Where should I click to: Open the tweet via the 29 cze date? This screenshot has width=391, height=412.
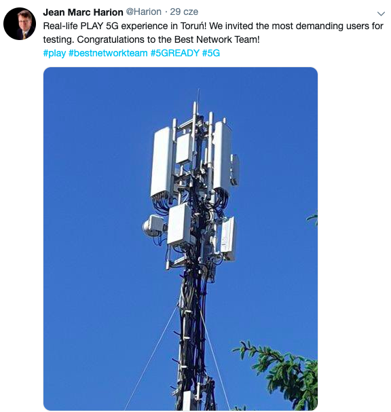tap(184, 12)
